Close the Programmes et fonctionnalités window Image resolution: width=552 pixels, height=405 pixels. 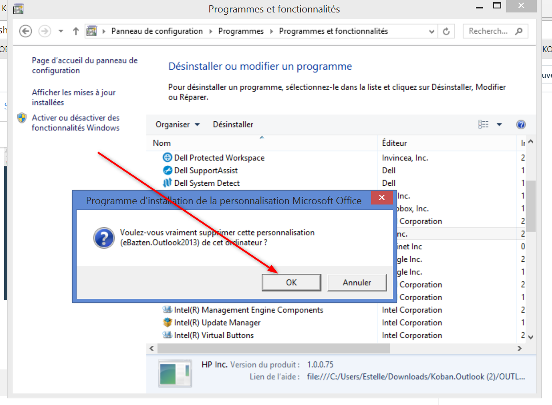tap(522, 6)
